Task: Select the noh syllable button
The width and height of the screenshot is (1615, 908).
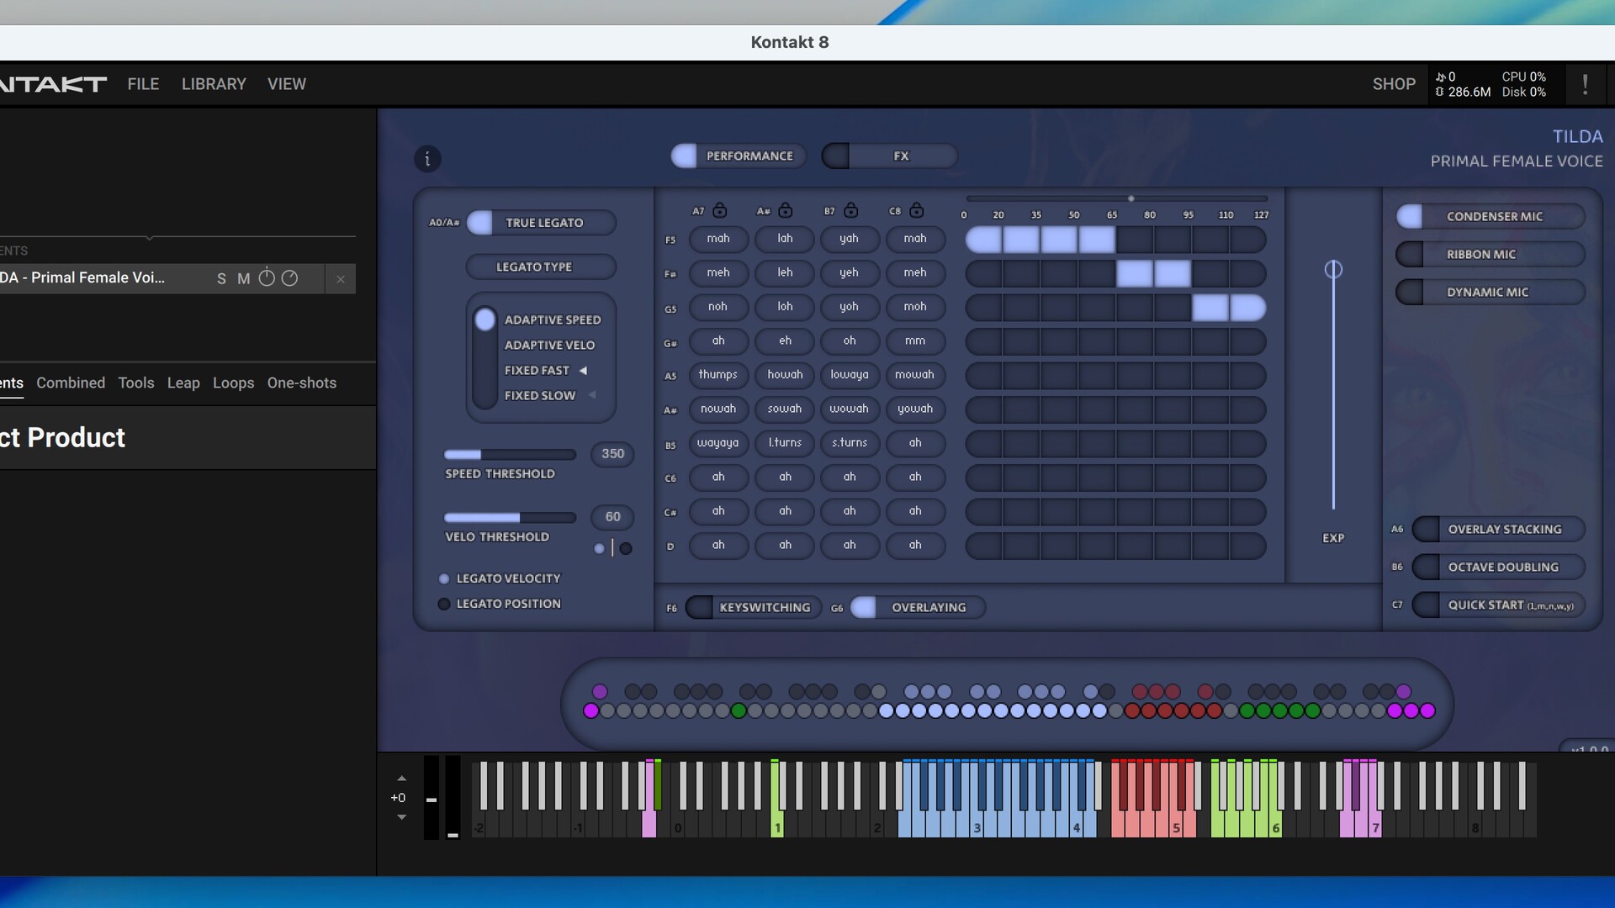Action: click(717, 307)
